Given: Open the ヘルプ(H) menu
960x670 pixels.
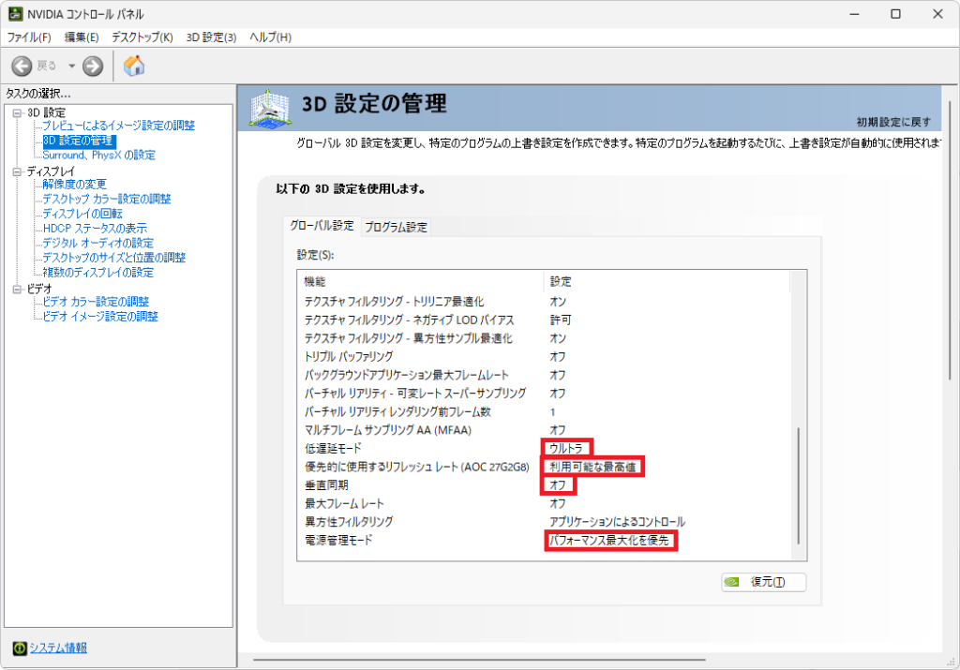Looking at the screenshot, I should pos(270,37).
